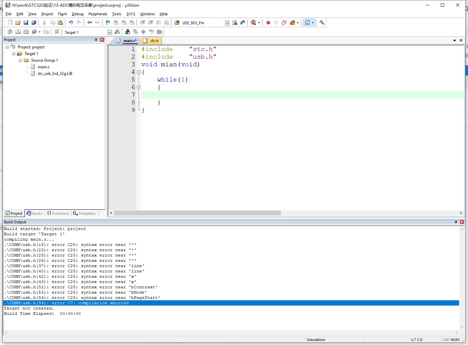Viewport: 468px width, 345px height.
Task: Open the batch build dropdown arrow
Action: tap(39, 32)
